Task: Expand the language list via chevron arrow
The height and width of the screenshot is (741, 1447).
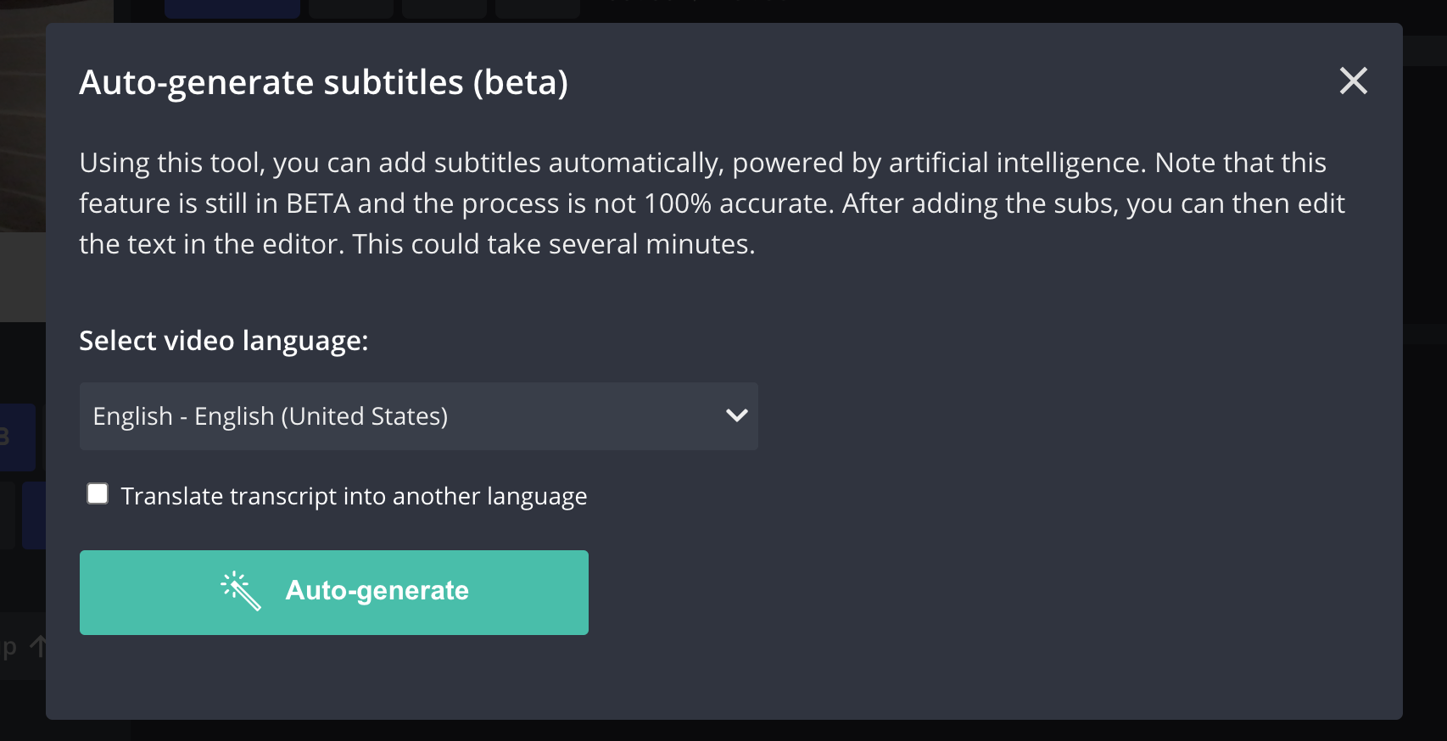Action: click(x=736, y=415)
